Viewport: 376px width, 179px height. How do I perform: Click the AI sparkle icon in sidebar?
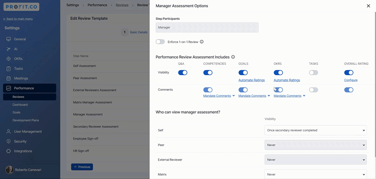[x=9, y=49]
